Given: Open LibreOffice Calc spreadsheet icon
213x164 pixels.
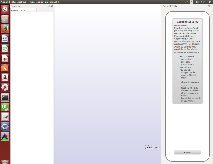Looking at the screenshot, I should click(5, 48).
